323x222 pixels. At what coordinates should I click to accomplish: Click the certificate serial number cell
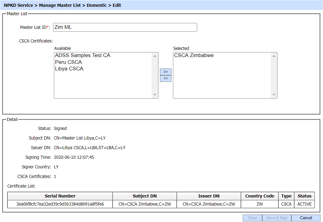pyautogui.click(x=60, y=204)
